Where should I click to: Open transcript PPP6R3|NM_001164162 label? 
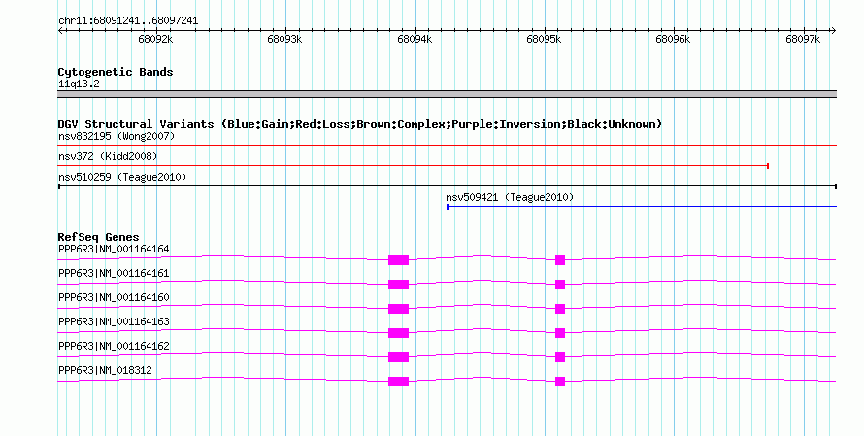tap(114, 346)
